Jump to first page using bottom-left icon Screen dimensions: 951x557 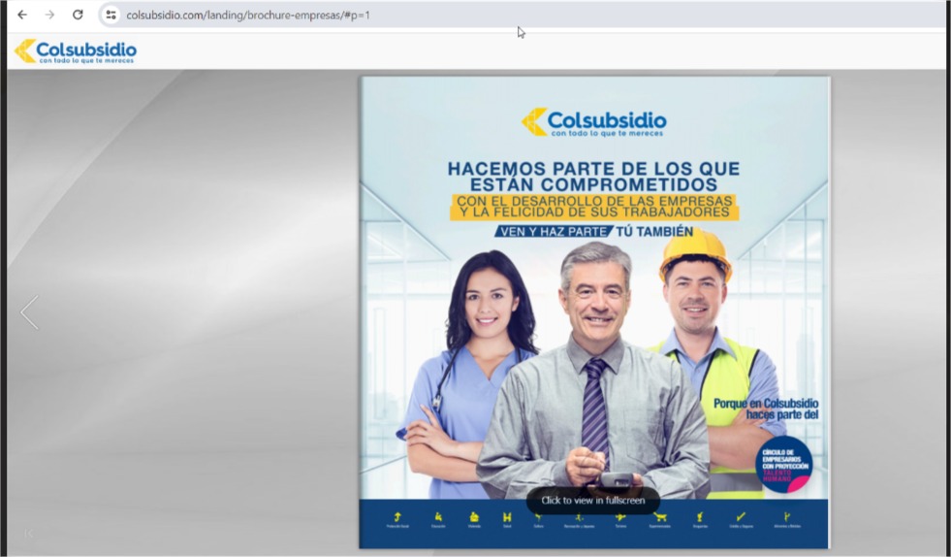29,533
